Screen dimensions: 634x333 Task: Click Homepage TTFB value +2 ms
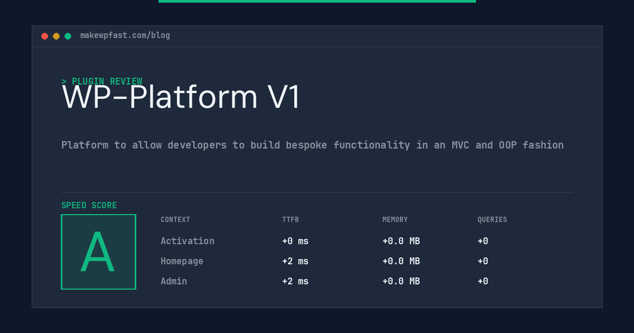click(295, 261)
